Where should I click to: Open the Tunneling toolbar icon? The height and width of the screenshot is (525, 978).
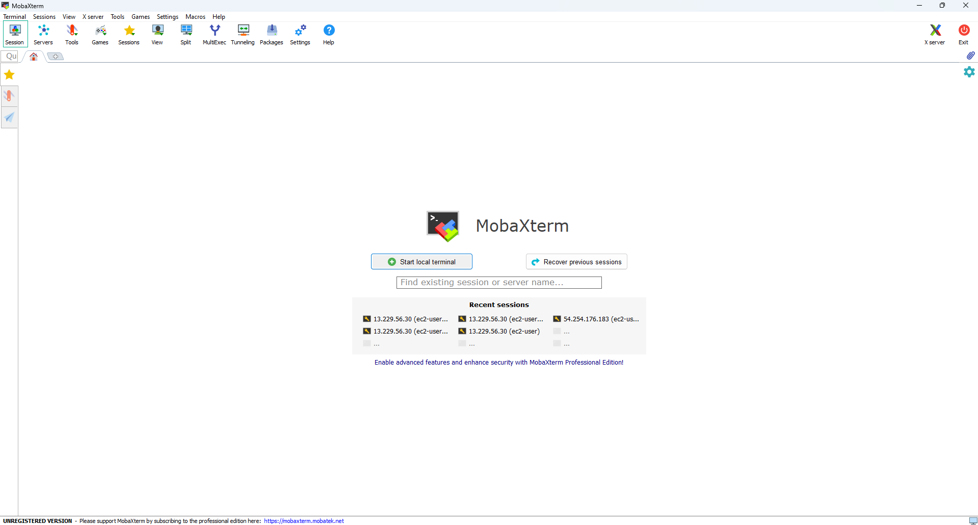243,35
